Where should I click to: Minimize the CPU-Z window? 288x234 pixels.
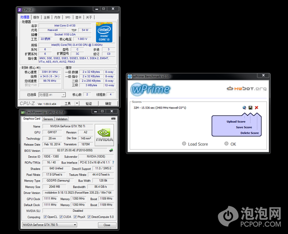[97, 9]
